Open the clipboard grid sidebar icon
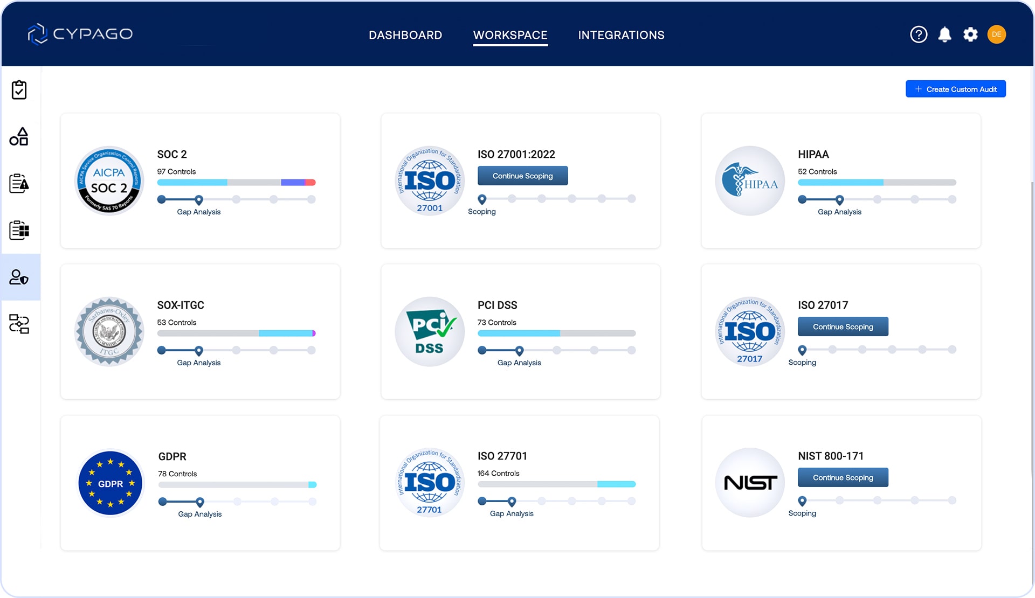The image size is (1035, 598). [19, 230]
